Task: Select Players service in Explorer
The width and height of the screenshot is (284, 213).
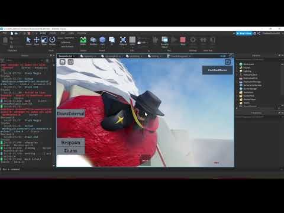Action: (x=247, y=68)
